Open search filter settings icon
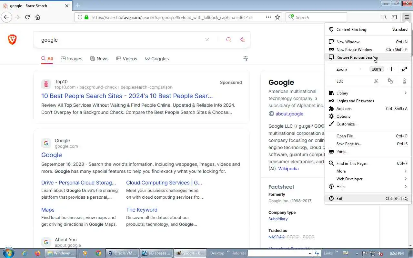Viewport: 413px width, 258px height. (246, 58)
